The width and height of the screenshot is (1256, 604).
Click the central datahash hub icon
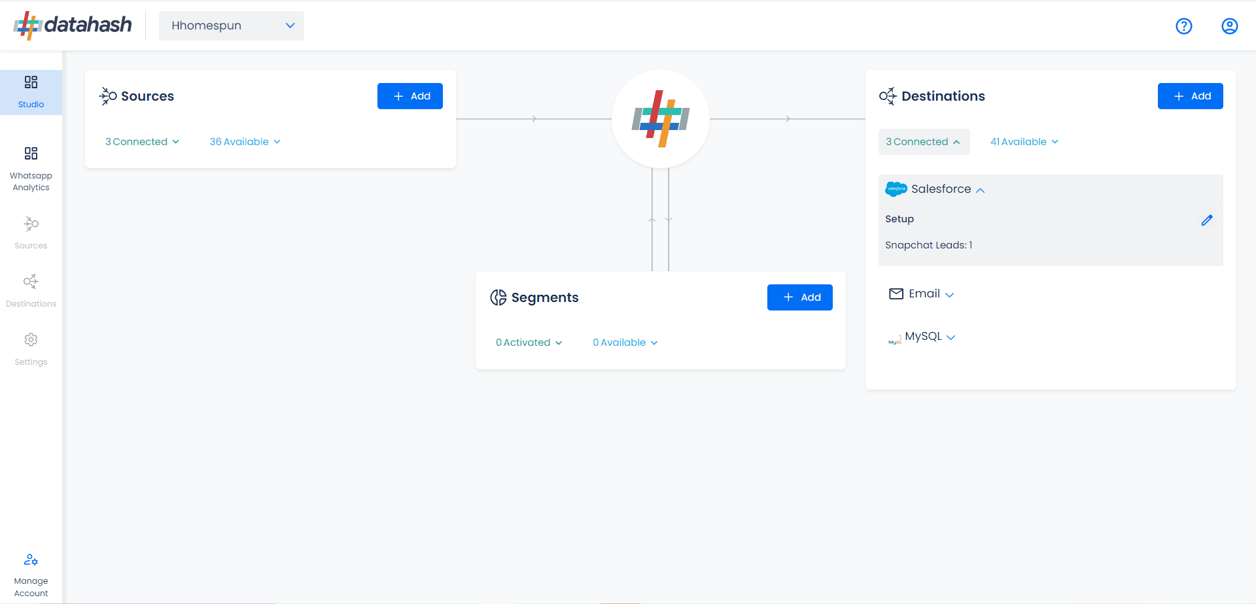click(660, 119)
